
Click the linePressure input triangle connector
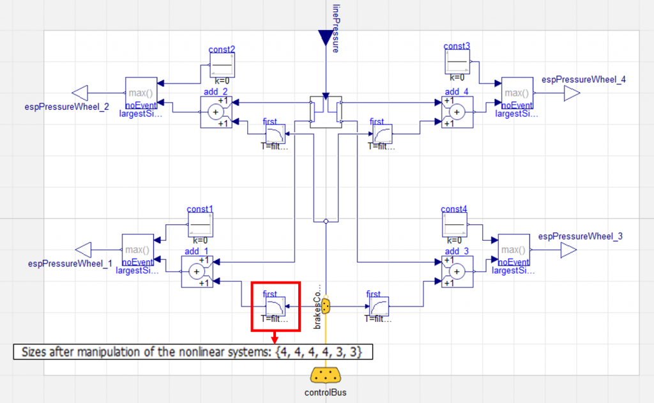[326, 38]
